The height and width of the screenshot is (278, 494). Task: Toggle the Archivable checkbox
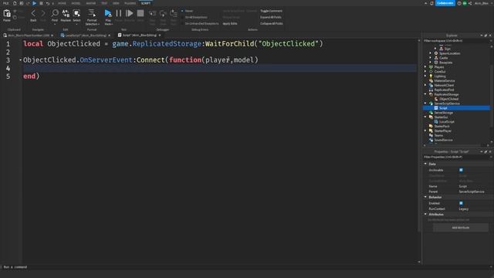(x=461, y=170)
